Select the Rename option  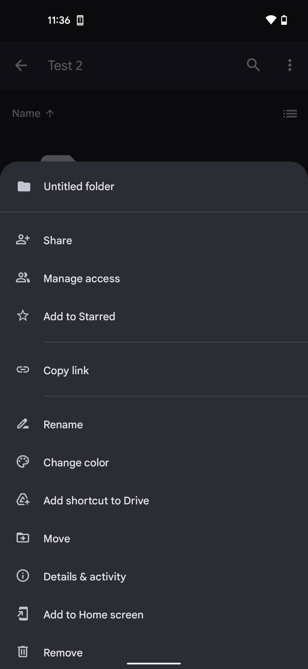click(x=63, y=424)
